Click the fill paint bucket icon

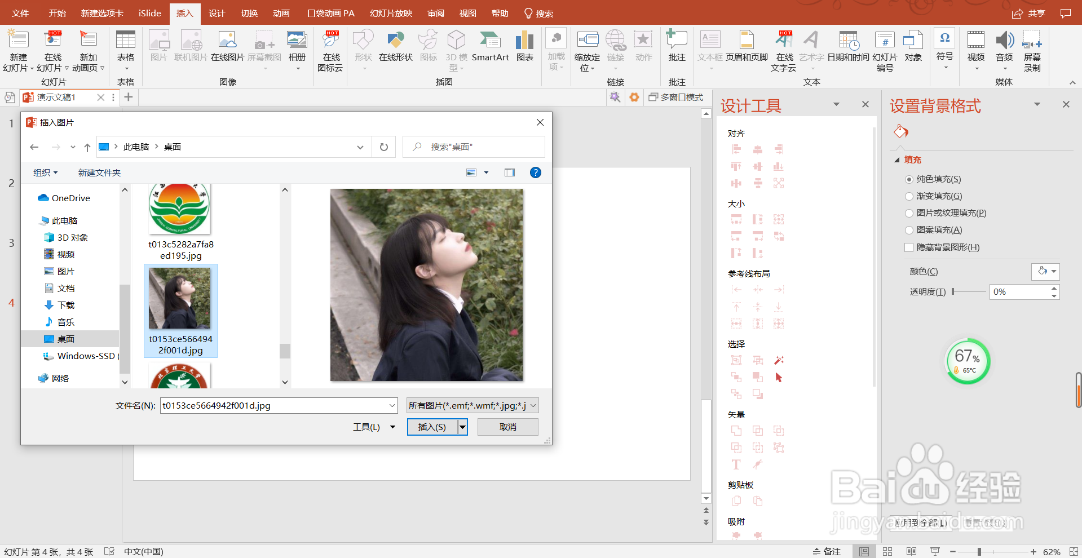pyautogui.click(x=901, y=132)
